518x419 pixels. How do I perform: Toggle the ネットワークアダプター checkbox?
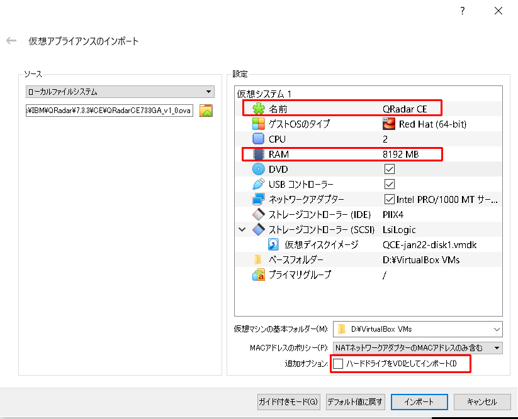pos(389,199)
